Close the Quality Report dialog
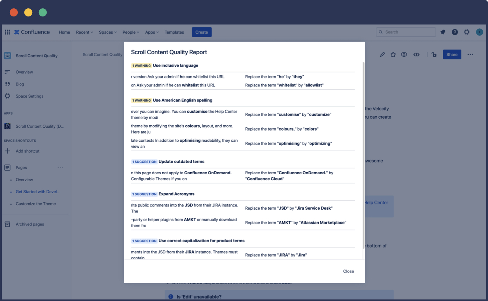The height and width of the screenshot is (301, 488). [348, 271]
